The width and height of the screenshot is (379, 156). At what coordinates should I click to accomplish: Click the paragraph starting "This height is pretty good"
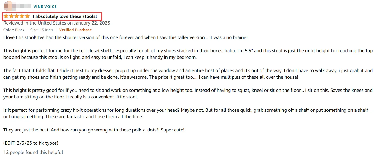coord(188,93)
